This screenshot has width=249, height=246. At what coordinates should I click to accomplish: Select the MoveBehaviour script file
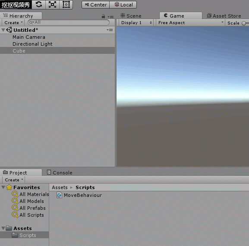(x=79, y=195)
